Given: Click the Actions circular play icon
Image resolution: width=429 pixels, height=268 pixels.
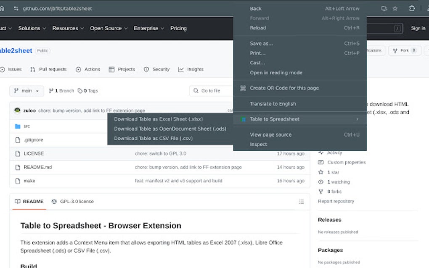Looking at the screenshot, I should (x=78, y=69).
